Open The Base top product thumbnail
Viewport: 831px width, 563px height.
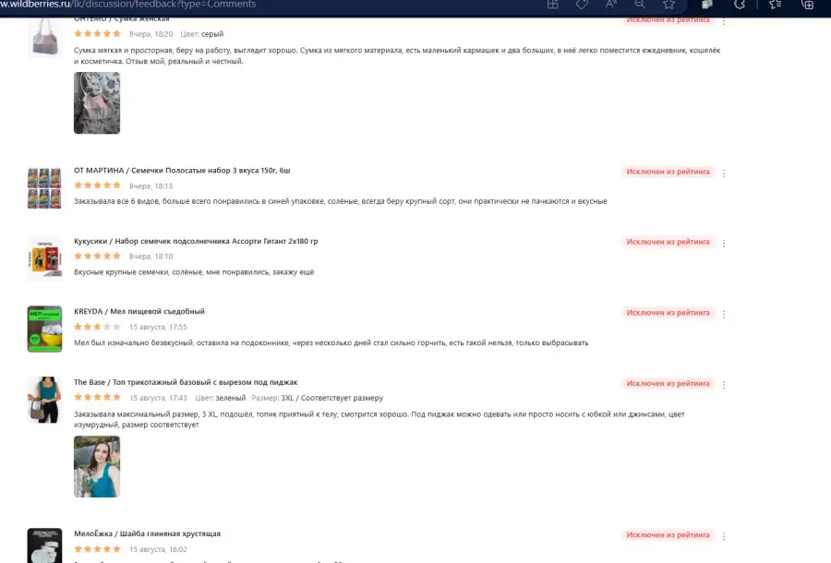44,400
